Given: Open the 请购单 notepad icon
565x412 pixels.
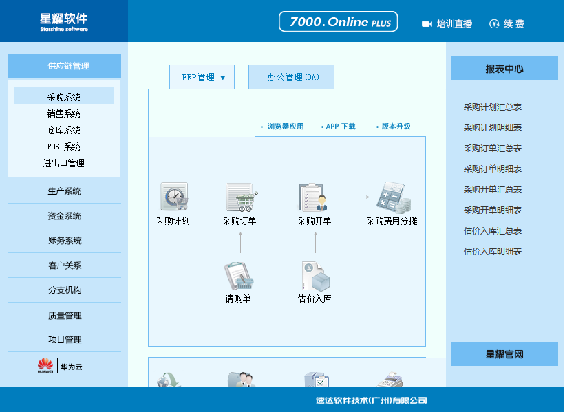Looking at the screenshot, I should click(239, 276).
